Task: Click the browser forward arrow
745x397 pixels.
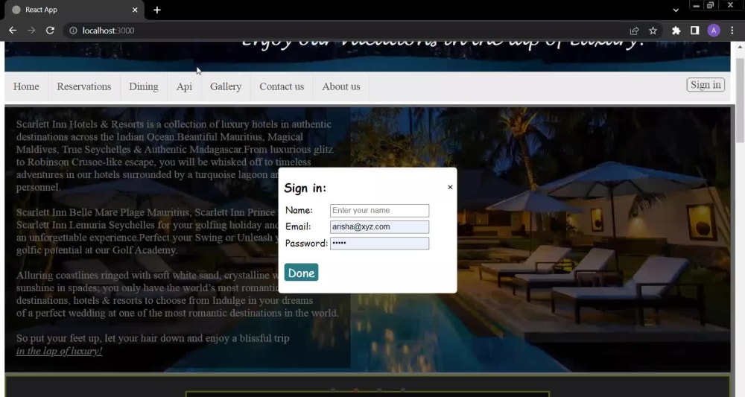Action: 31,31
